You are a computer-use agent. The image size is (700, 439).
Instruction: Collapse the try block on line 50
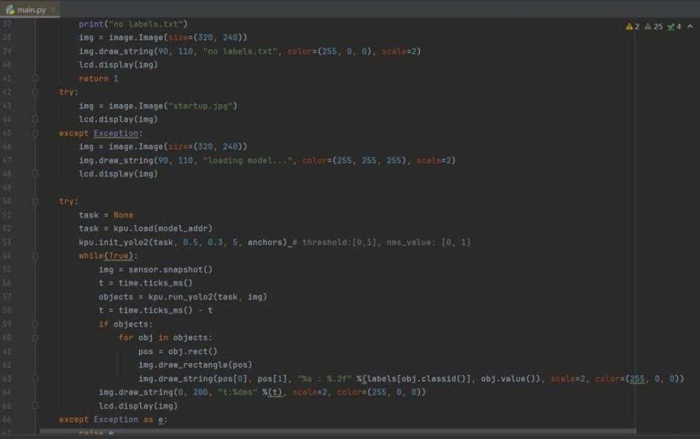point(36,201)
